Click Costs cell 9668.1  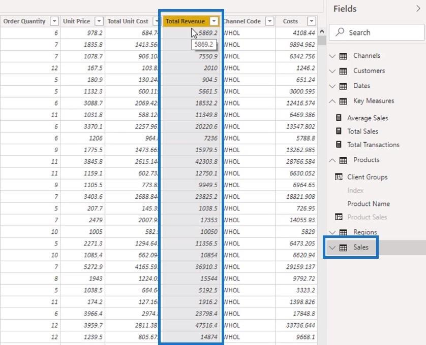pos(296,337)
